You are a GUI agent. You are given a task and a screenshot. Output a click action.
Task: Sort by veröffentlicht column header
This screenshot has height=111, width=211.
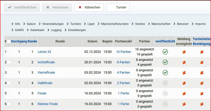click(165, 41)
